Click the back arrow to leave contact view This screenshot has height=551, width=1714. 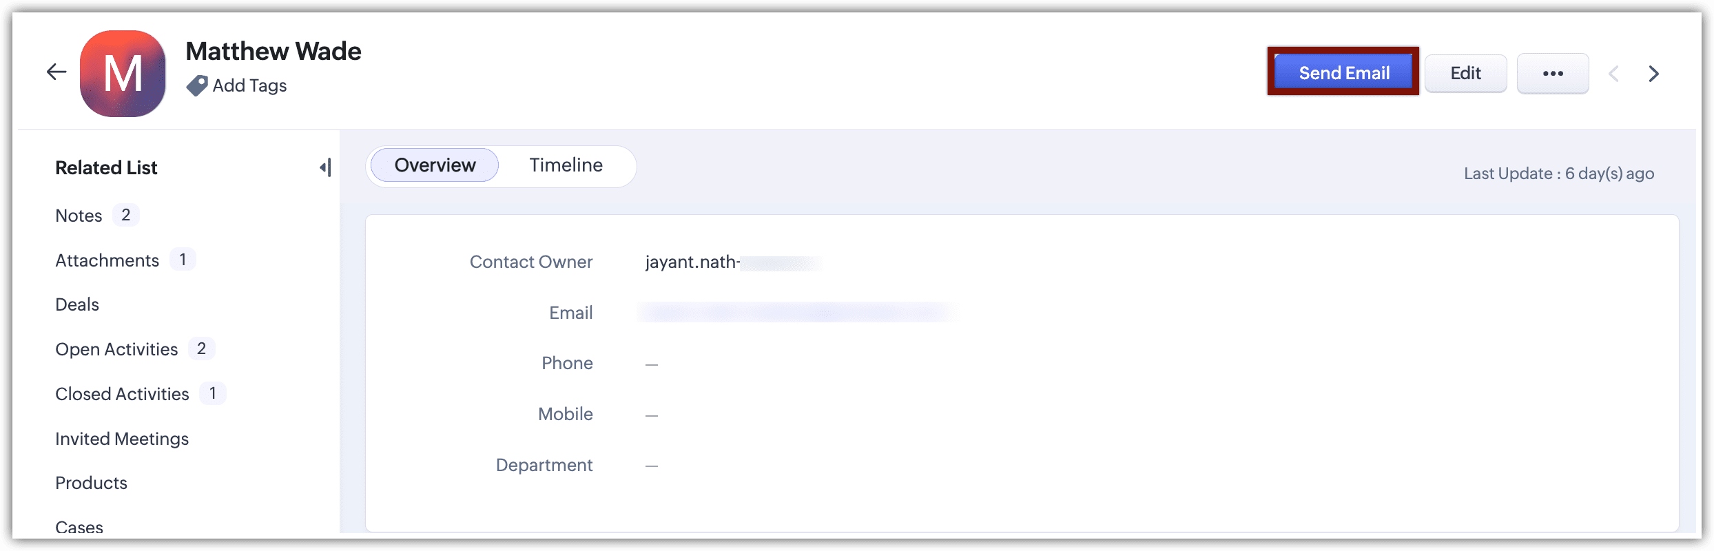click(x=56, y=71)
